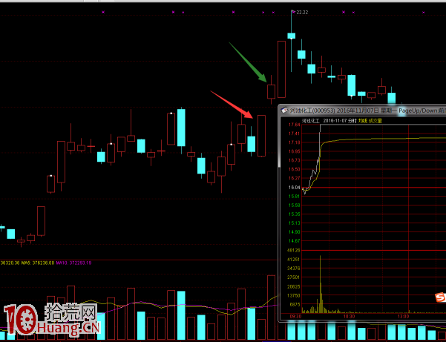Click the 17.18 price axis label

point(294,142)
